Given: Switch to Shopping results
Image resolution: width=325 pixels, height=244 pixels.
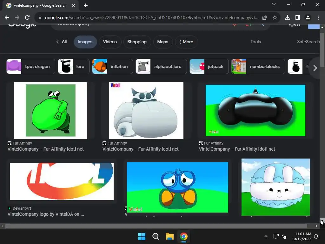Looking at the screenshot, I should click(x=137, y=42).
